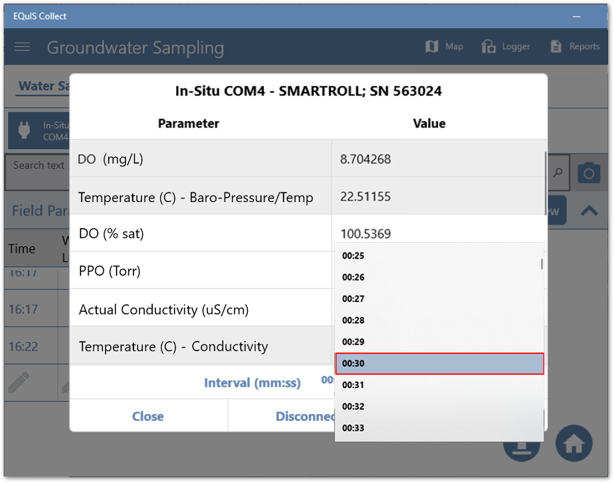Click the camera icon
614x483 pixels.
click(589, 173)
